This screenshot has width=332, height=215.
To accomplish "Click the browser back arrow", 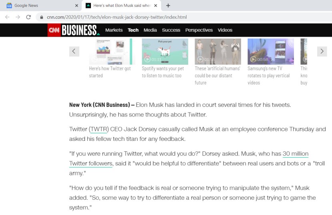I will [x=7, y=17].
